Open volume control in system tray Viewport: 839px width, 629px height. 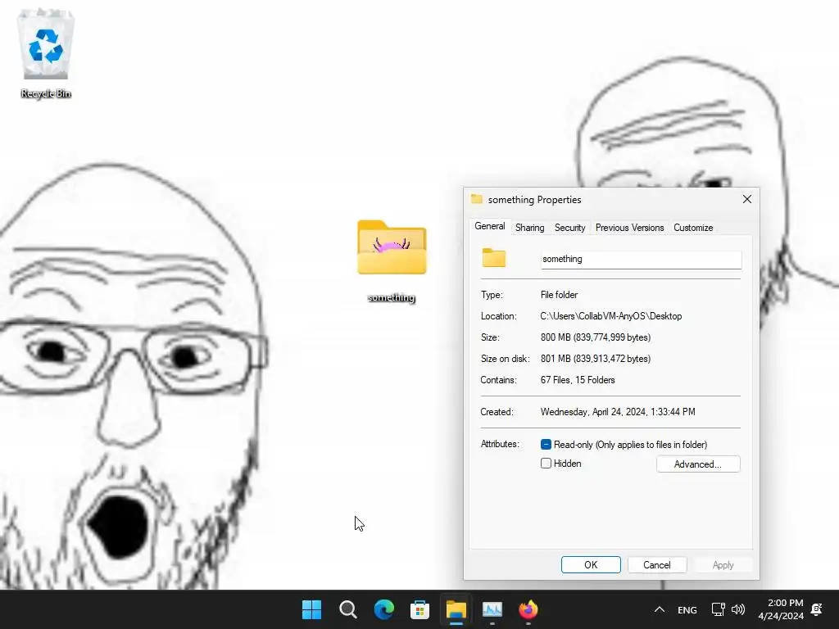click(x=738, y=609)
